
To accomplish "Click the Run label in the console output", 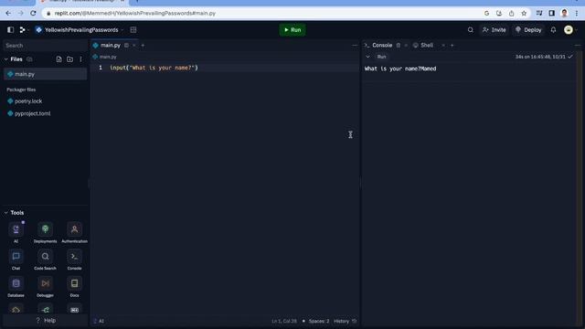I will point(381,57).
